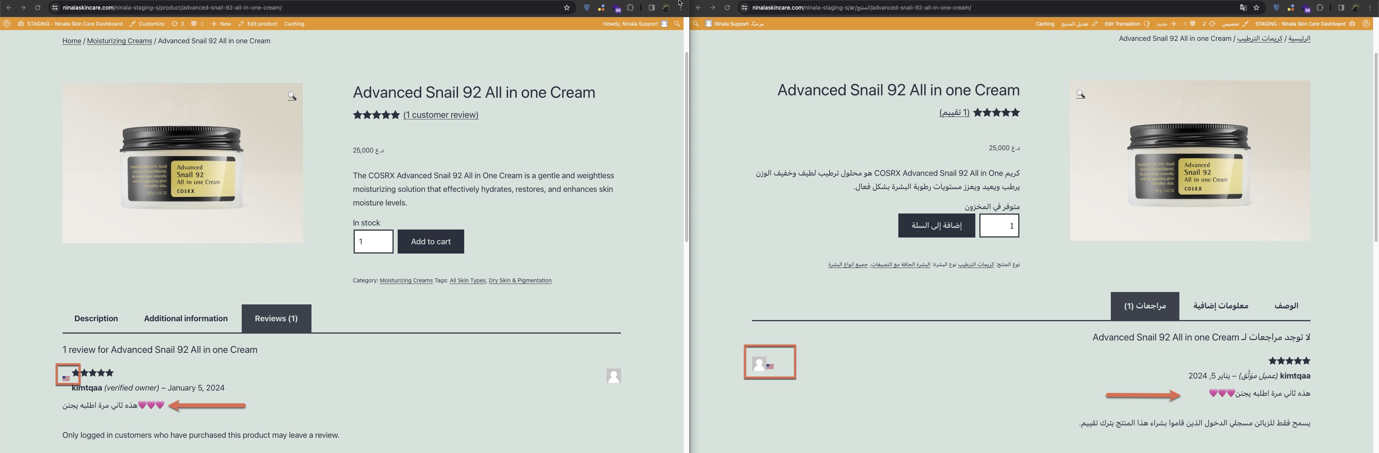The height and width of the screenshot is (453, 1379).
Task: Open the (1 تقييم) review link
Action: 954,112
